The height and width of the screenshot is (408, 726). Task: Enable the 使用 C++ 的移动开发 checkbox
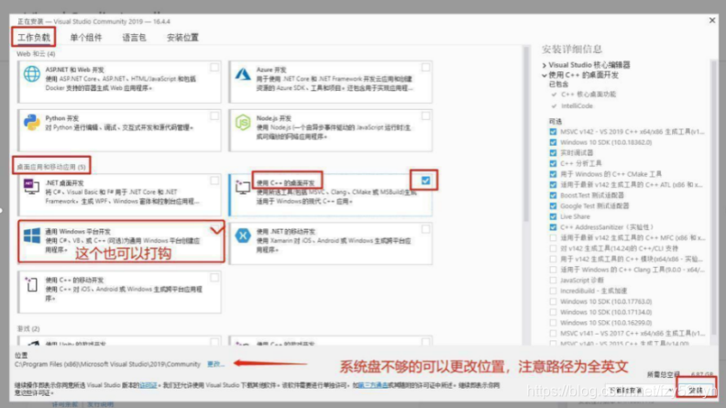tap(214, 278)
